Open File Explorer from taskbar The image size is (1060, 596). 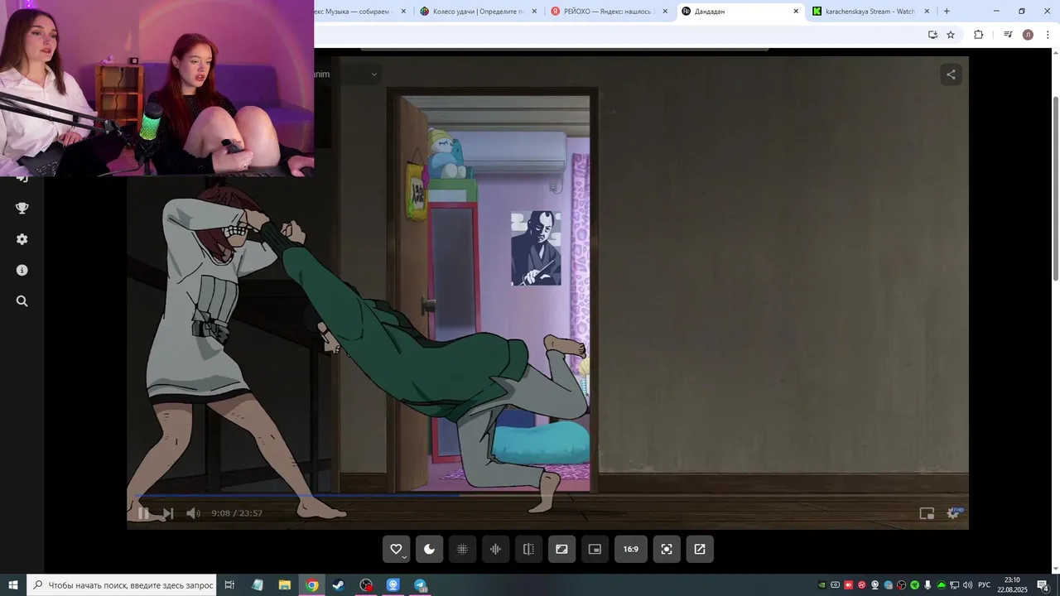pyautogui.click(x=284, y=585)
